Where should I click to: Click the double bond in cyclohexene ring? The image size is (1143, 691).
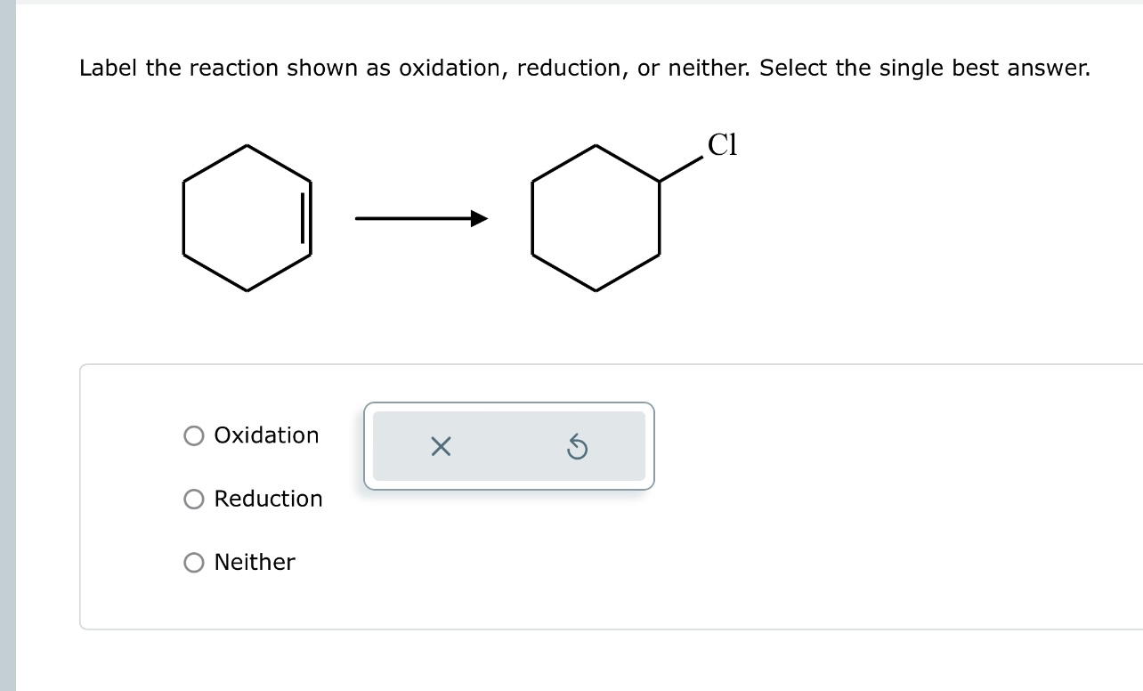[x=307, y=218]
